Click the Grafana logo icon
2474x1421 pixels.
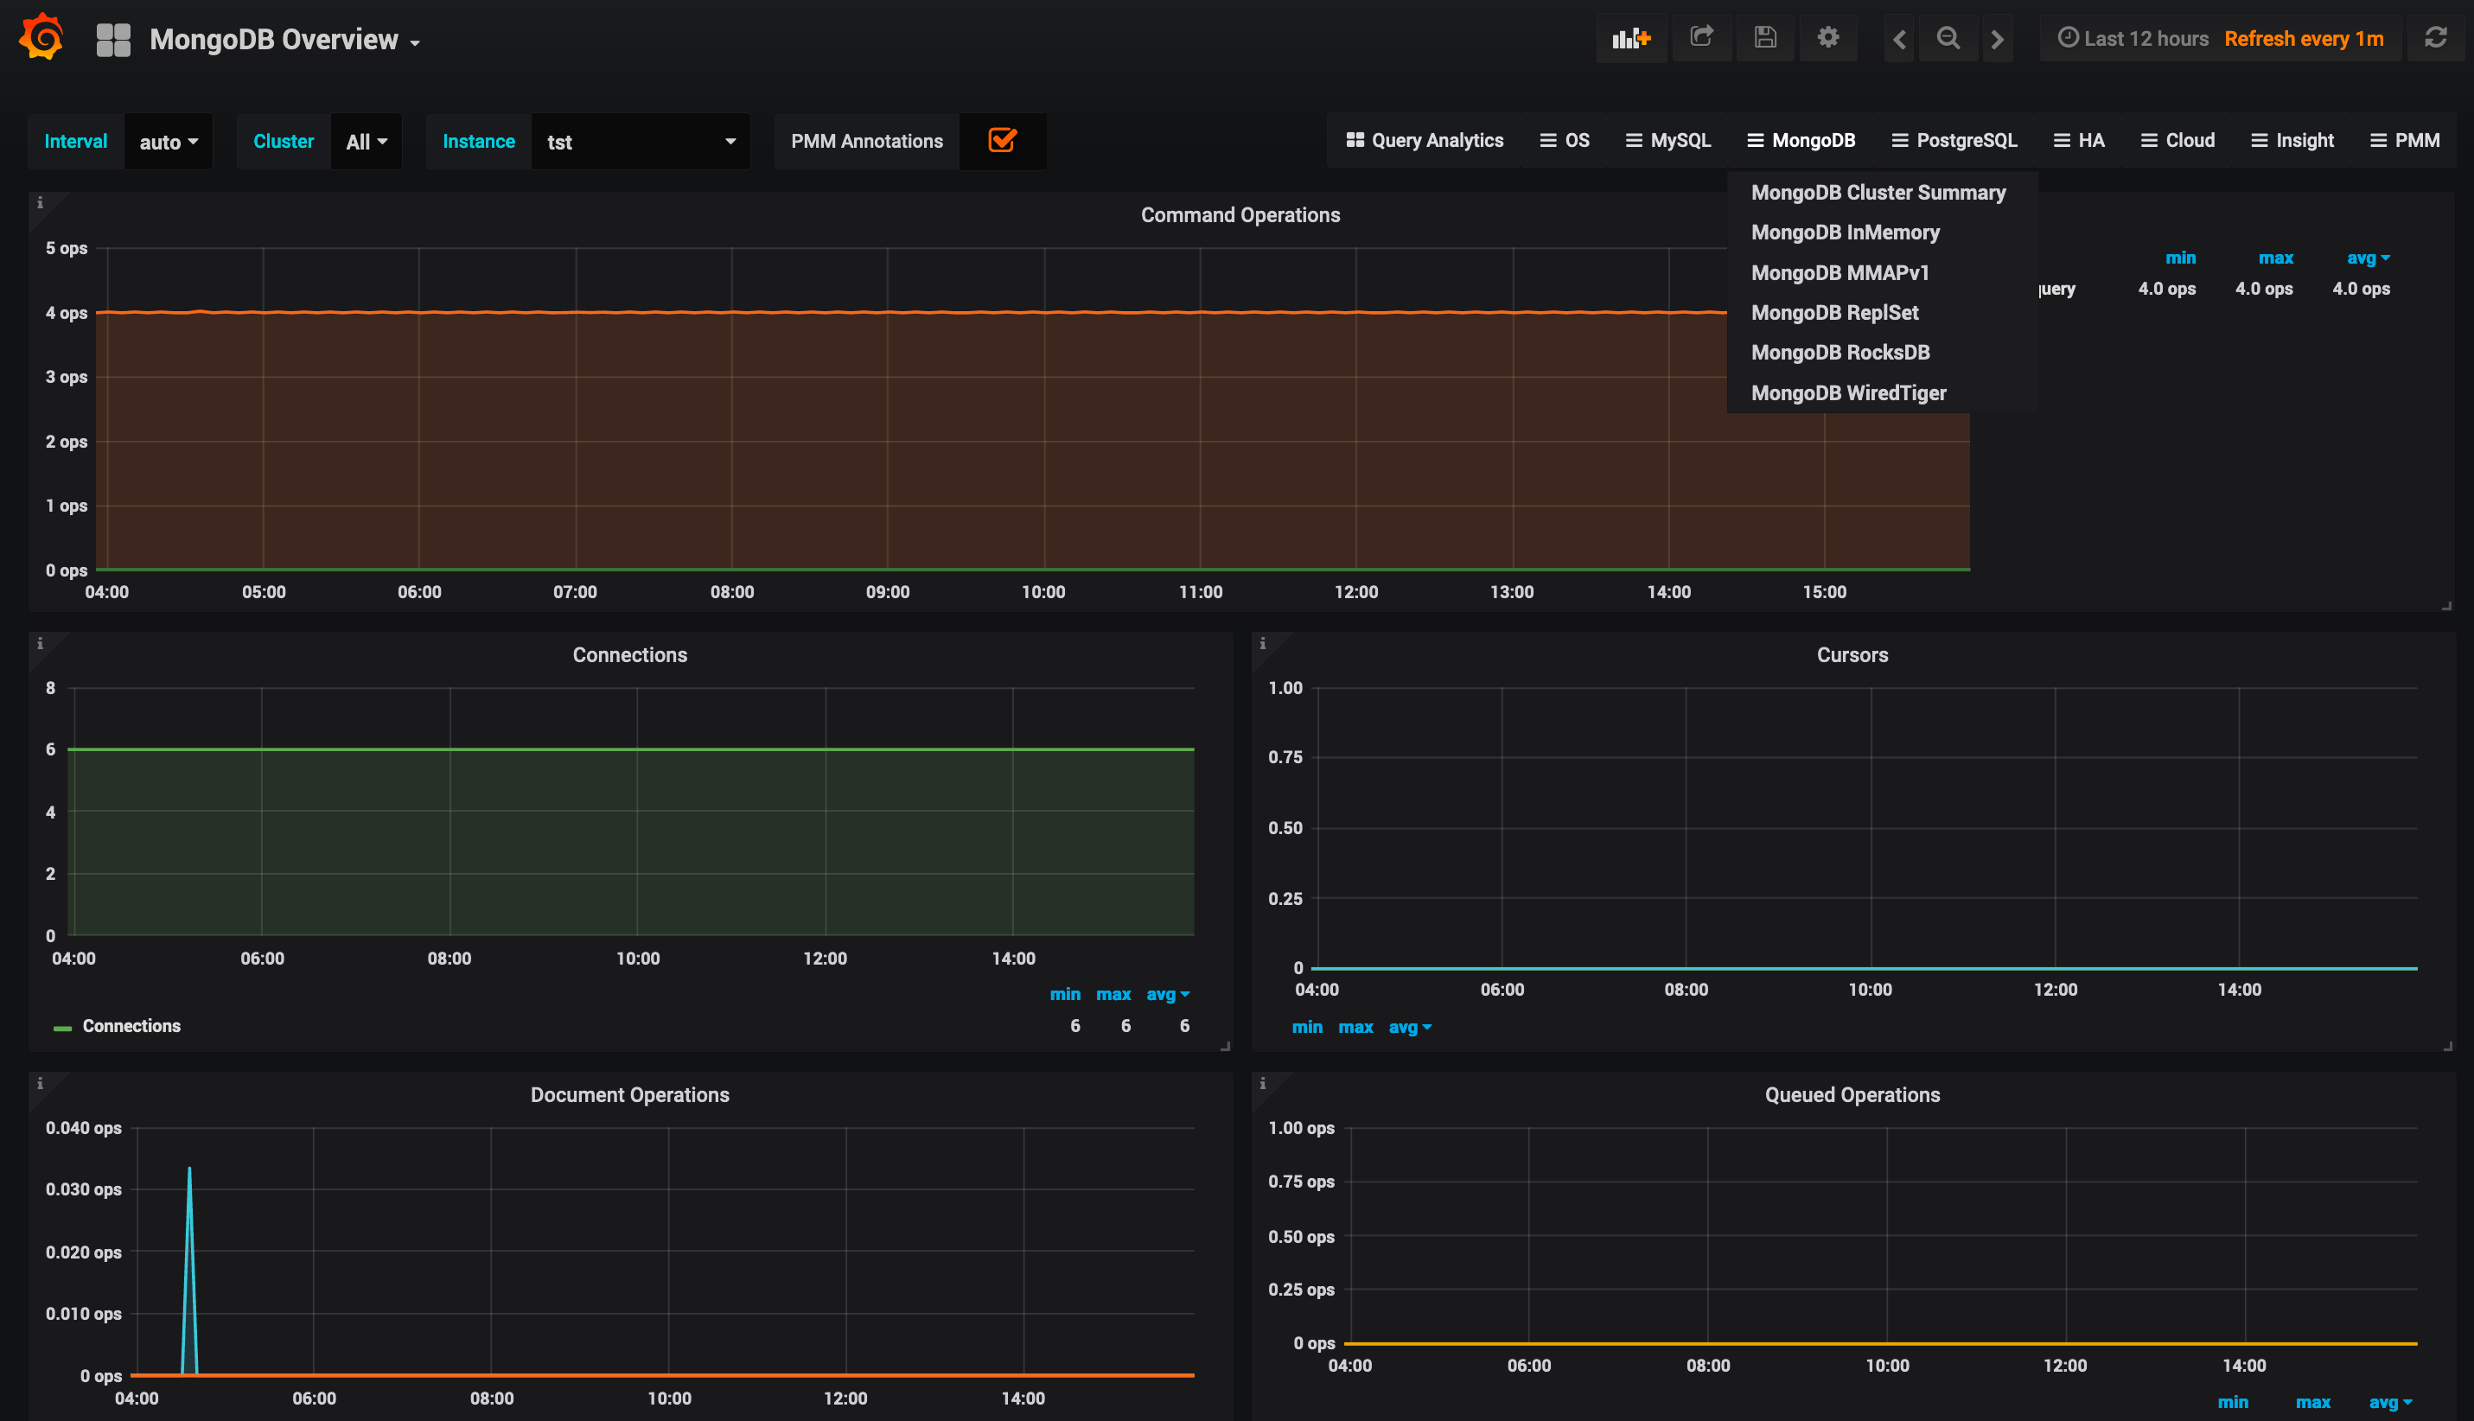(x=41, y=37)
